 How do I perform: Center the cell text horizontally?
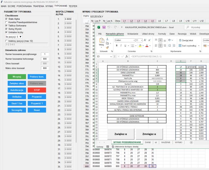(x=160, y=46)
